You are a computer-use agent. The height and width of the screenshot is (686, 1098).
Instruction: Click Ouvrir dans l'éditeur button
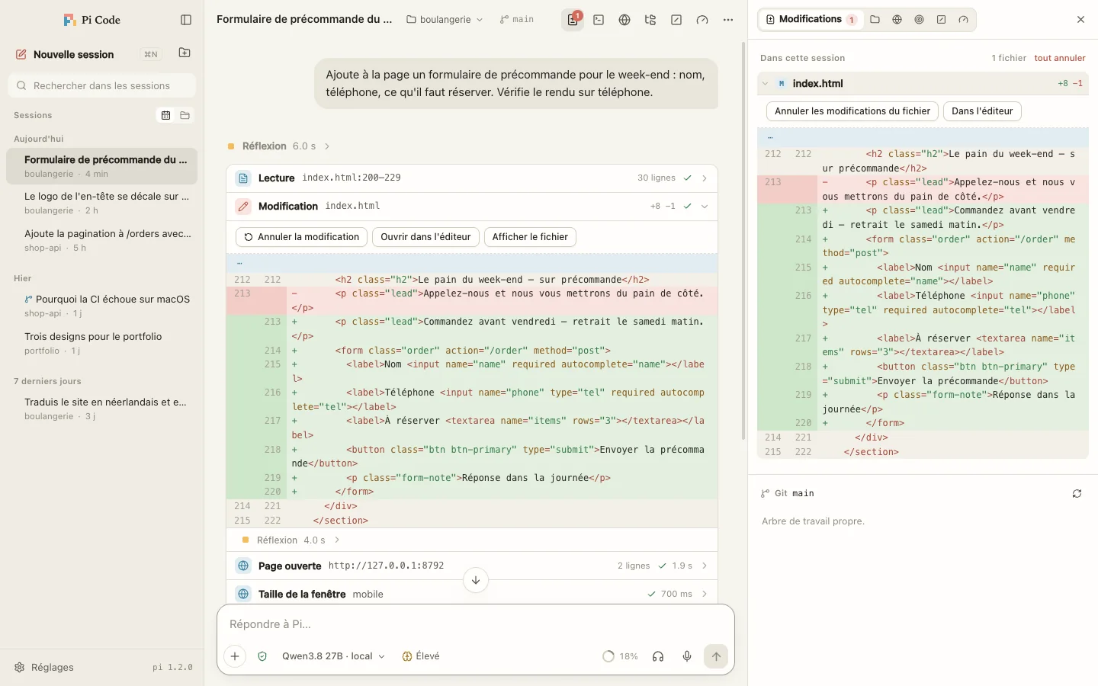(x=425, y=237)
